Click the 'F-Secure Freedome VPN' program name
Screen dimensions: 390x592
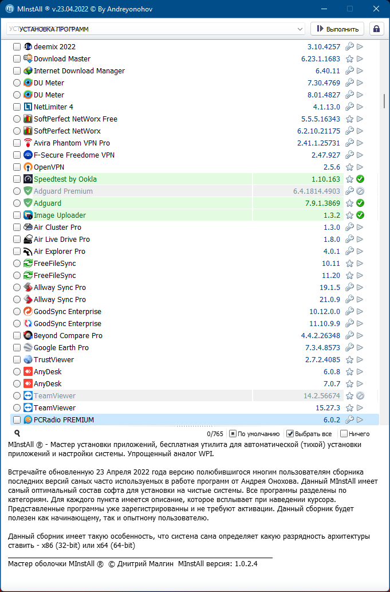coord(74,155)
